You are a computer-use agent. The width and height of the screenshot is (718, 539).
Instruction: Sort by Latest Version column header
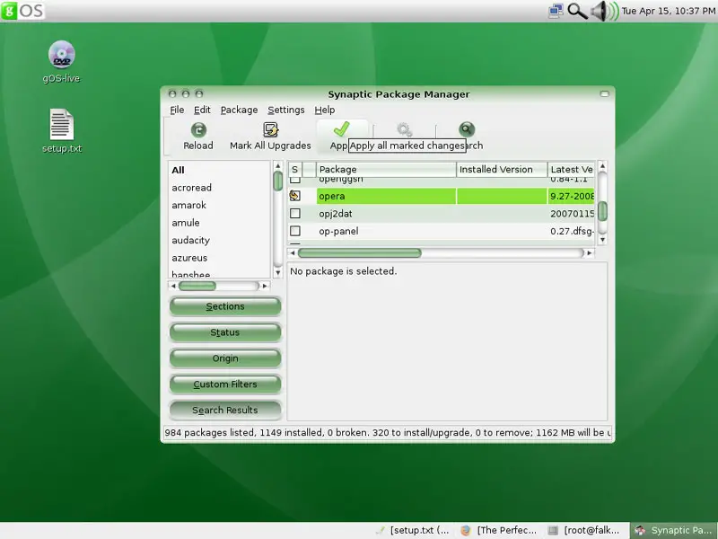coord(571,170)
